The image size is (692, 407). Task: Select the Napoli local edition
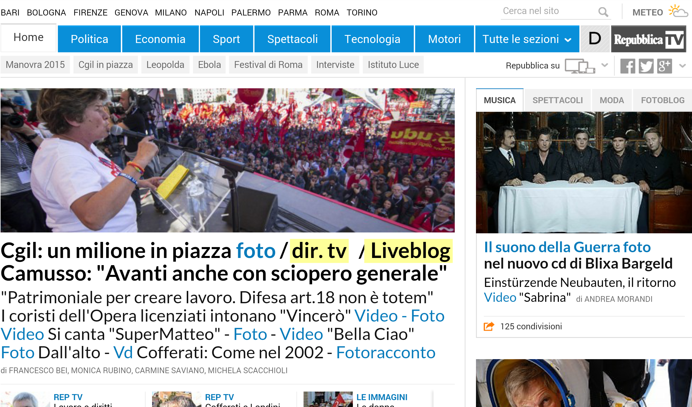point(209,13)
